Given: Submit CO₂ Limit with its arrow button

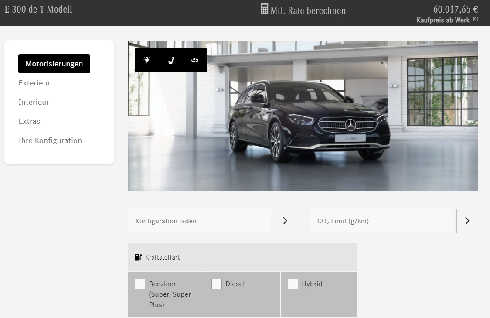Looking at the screenshot, I should point(467,221).
